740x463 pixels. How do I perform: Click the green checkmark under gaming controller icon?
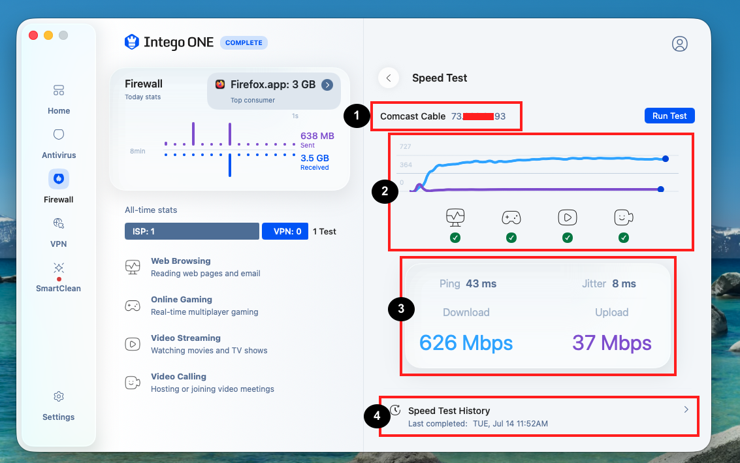click(511, 238)
